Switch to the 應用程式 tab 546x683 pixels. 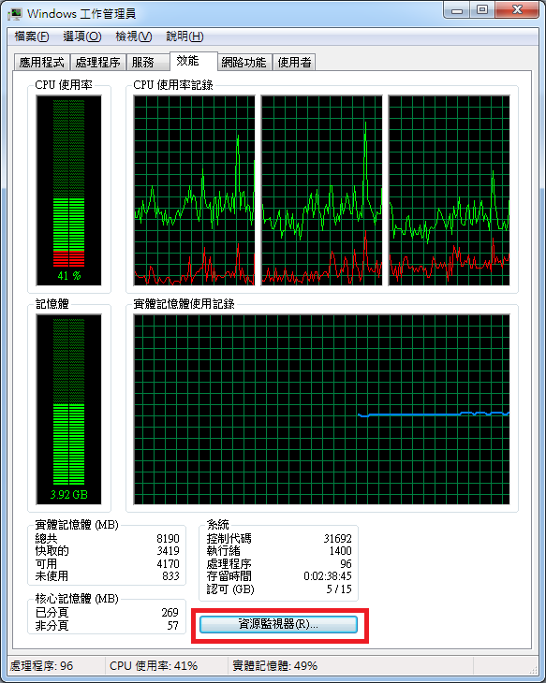click(x=42, y=63)
